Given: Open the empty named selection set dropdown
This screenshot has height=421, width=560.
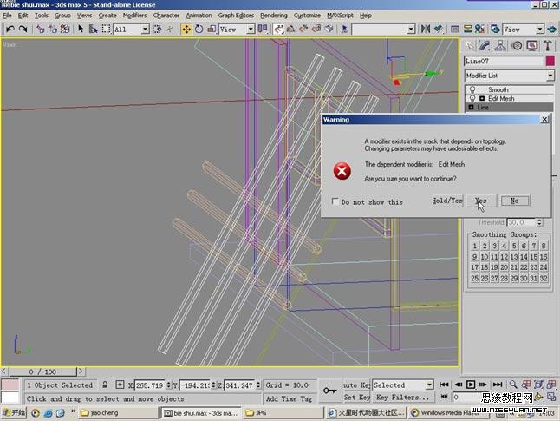Looking at the screenshot, I should tap(411, 29).
